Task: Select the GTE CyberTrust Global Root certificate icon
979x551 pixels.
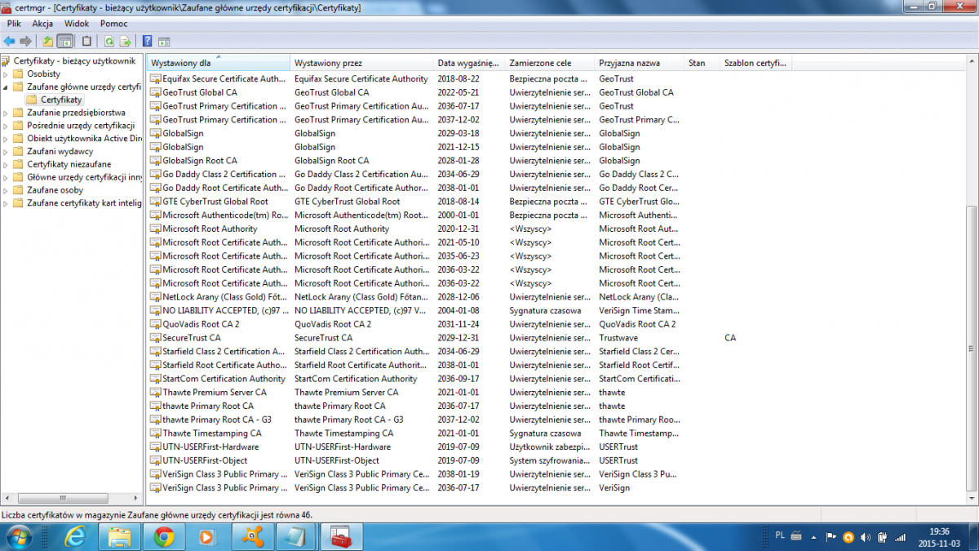Action: (x=155, y=202)
